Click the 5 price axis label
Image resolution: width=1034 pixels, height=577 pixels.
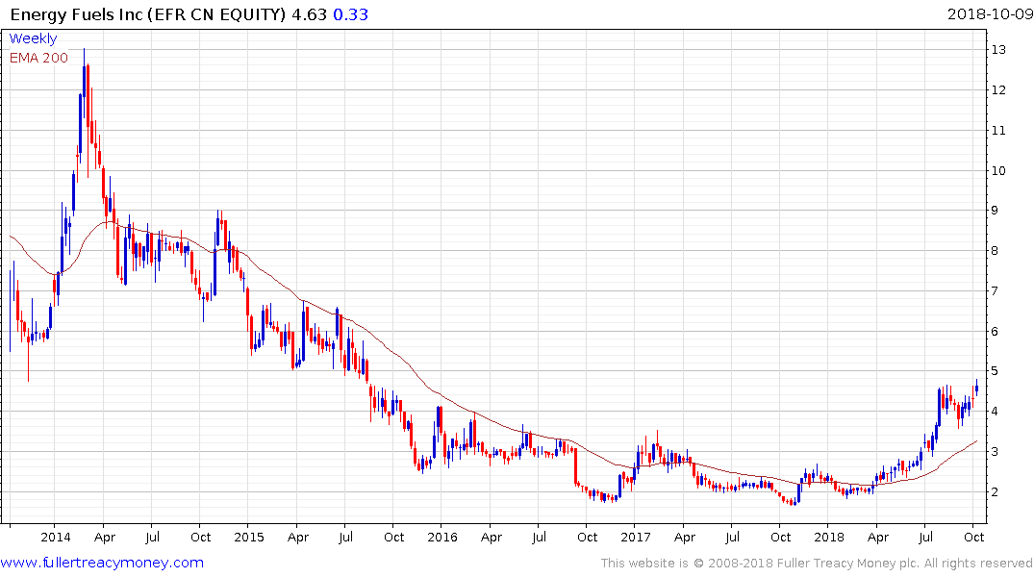[995, 371]
